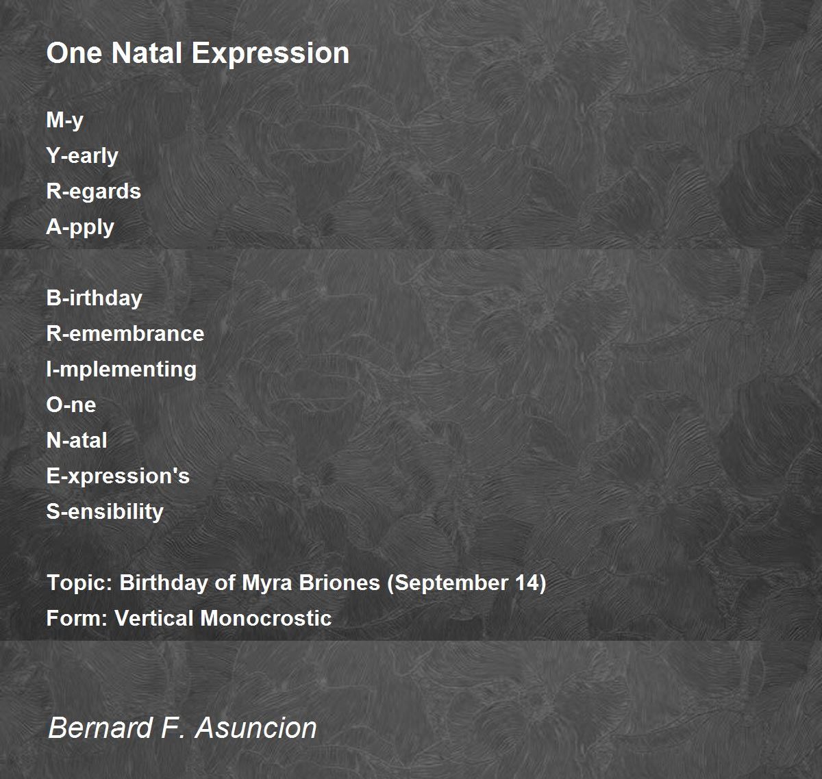The image size is (822, 779).
Task: Click the line Y-early
Action: (82, 156)
